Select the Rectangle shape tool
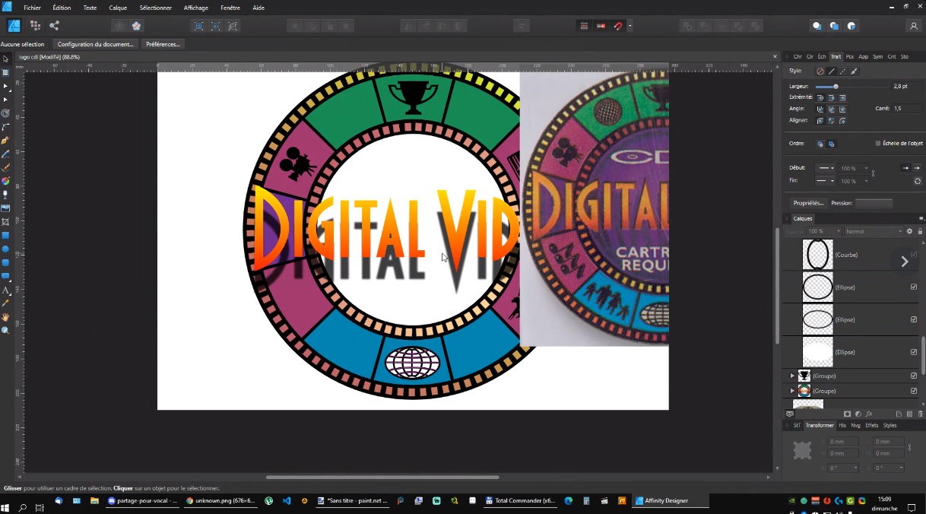The height and width of the screenshot is (514, 926). tap(5, 236)
